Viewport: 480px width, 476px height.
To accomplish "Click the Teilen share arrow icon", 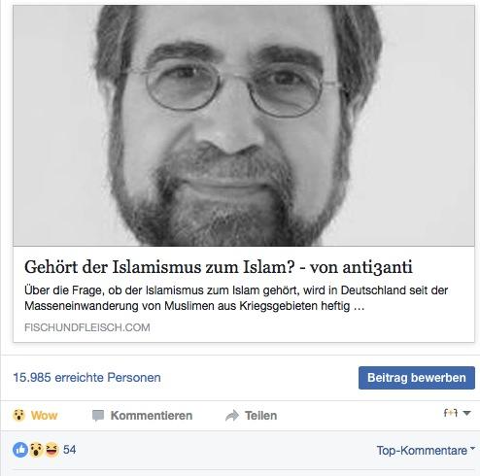I will click(x=232, y=416).
